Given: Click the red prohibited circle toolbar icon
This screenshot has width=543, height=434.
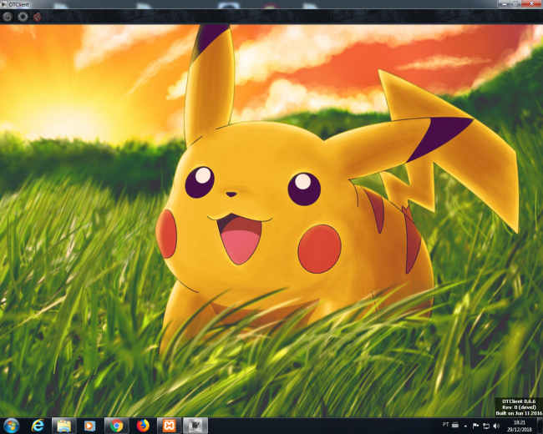Looking at the screenshot, I should click(x=37, y=17).
